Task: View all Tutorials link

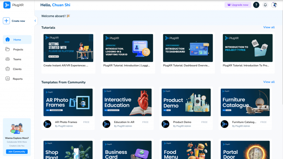Action: [x=269, y=28]
